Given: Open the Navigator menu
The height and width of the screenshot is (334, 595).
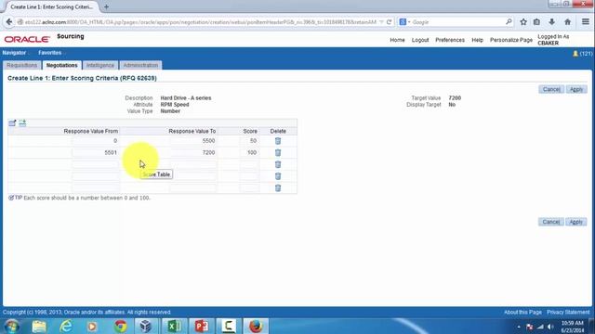Looking at the screenshot, I should click(14, 53).
